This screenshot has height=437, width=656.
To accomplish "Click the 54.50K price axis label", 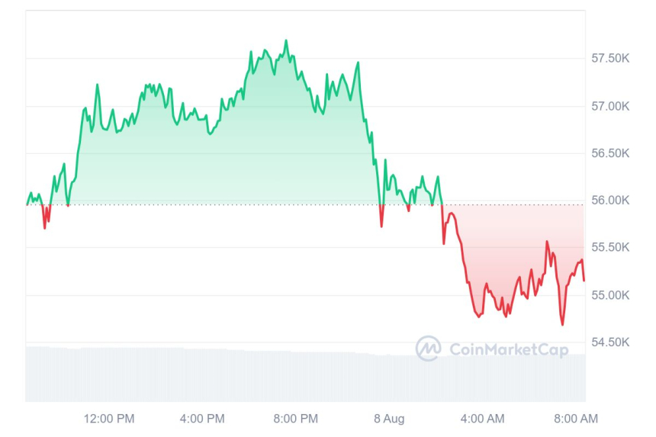I will (610, 342).
